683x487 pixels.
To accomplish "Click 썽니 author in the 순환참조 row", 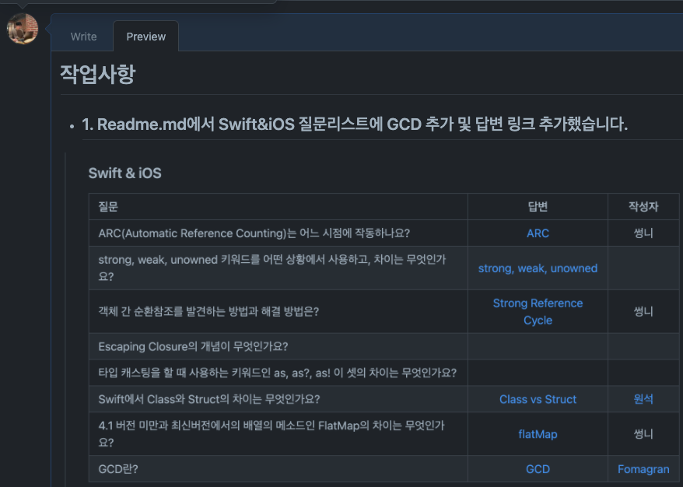I will (643, 311).
